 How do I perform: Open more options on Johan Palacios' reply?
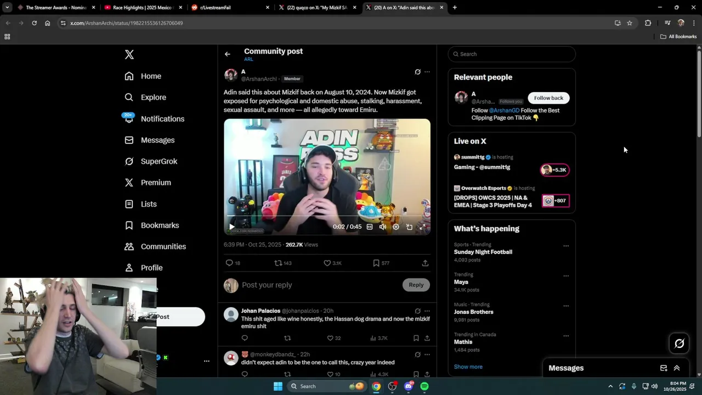pyautogui.click(x=427, y=311)
